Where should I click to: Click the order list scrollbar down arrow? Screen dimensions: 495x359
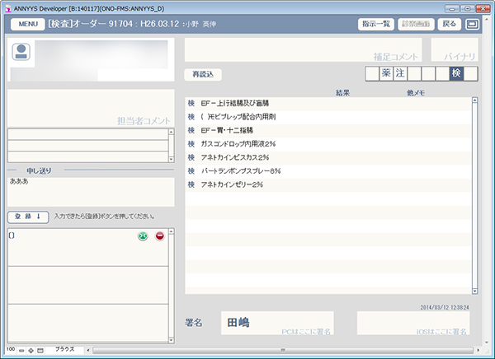click(x=475, y=290)
